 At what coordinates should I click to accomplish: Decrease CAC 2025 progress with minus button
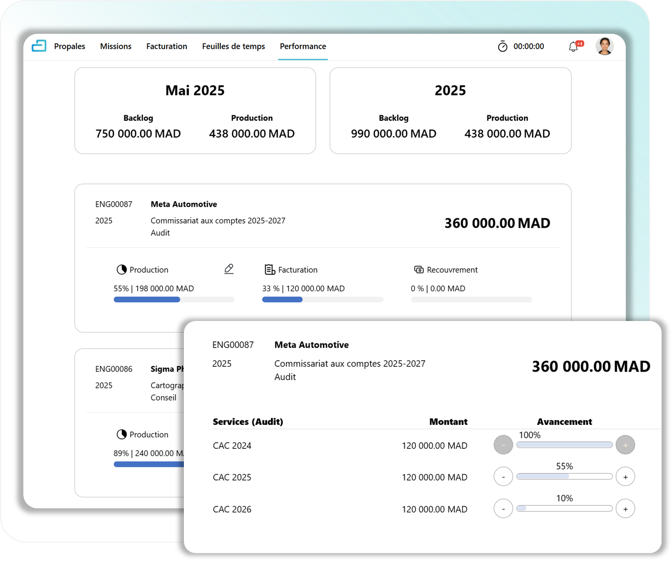click(x=503, y=477)
